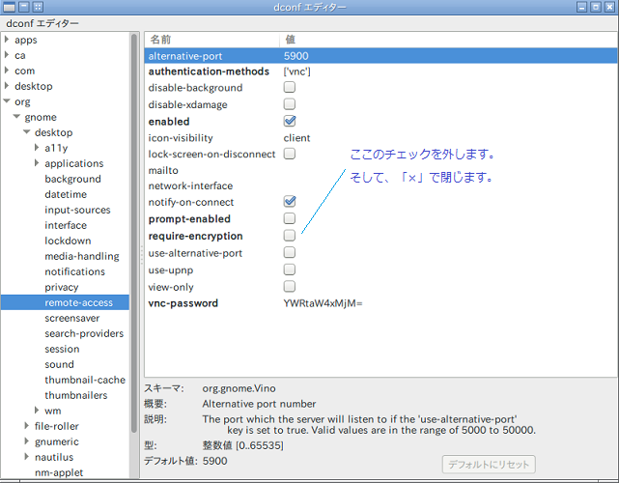
Task: Expand the ca tree node
Action: click(x=7, y=54)
